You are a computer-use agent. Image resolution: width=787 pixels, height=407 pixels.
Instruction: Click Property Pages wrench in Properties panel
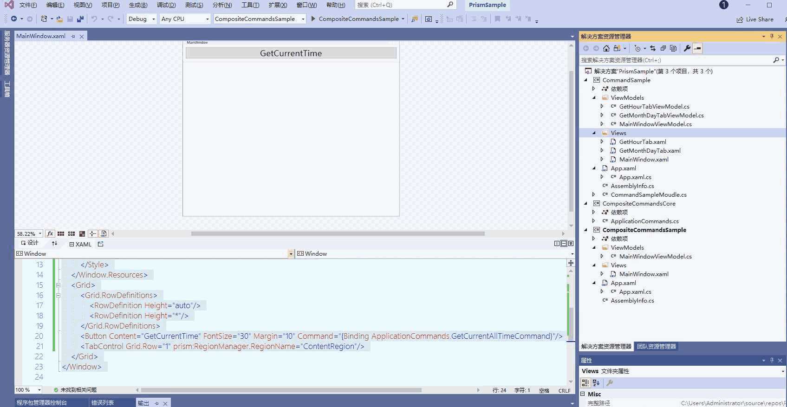click(x=610, y=383)
